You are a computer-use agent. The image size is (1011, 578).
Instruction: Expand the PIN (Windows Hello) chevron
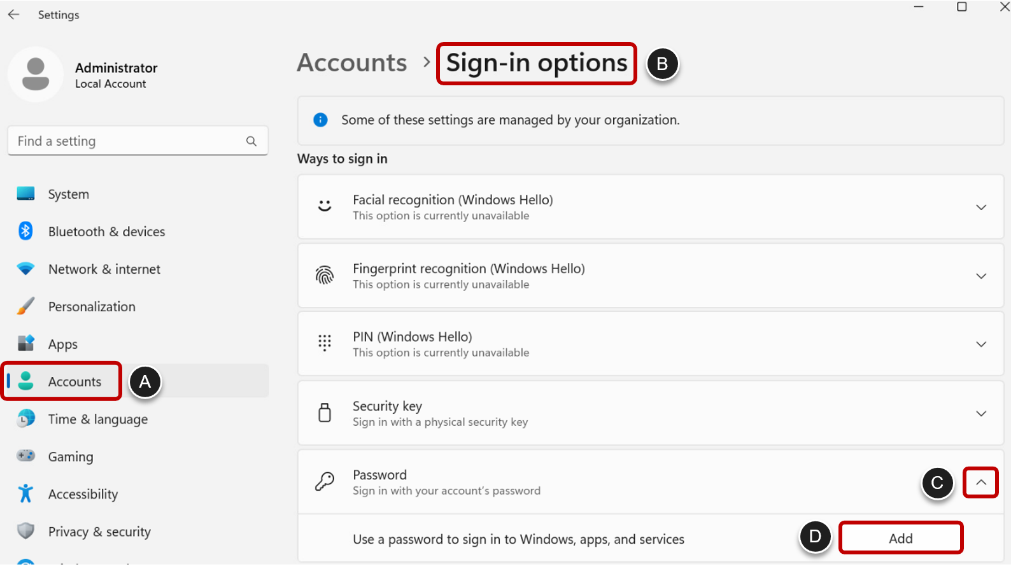[x=981, y=344]
